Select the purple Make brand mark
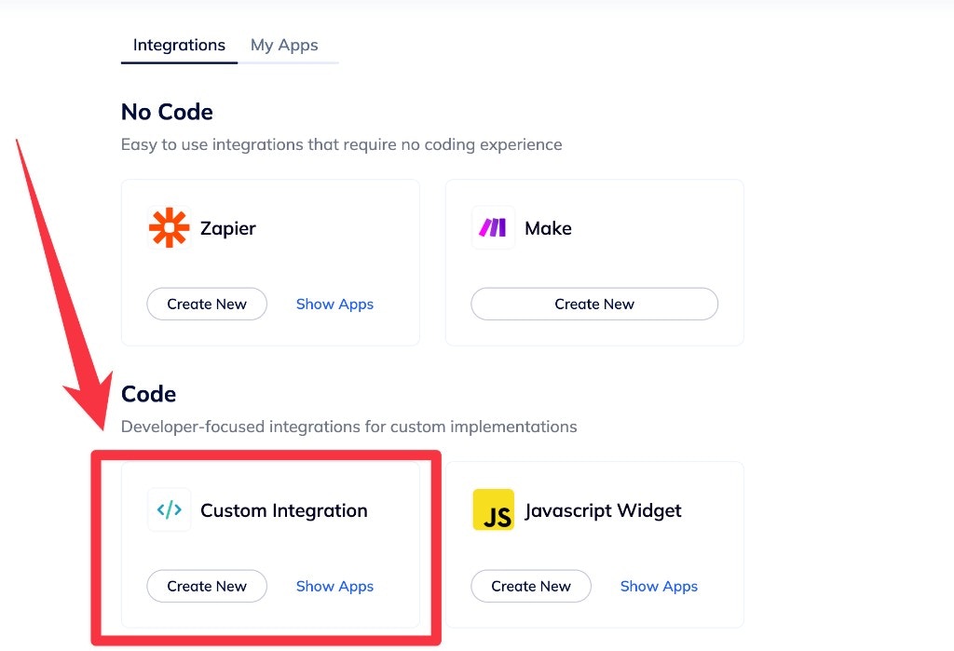The height and width of the screenshot is (651, 954). tap(492, 226)
